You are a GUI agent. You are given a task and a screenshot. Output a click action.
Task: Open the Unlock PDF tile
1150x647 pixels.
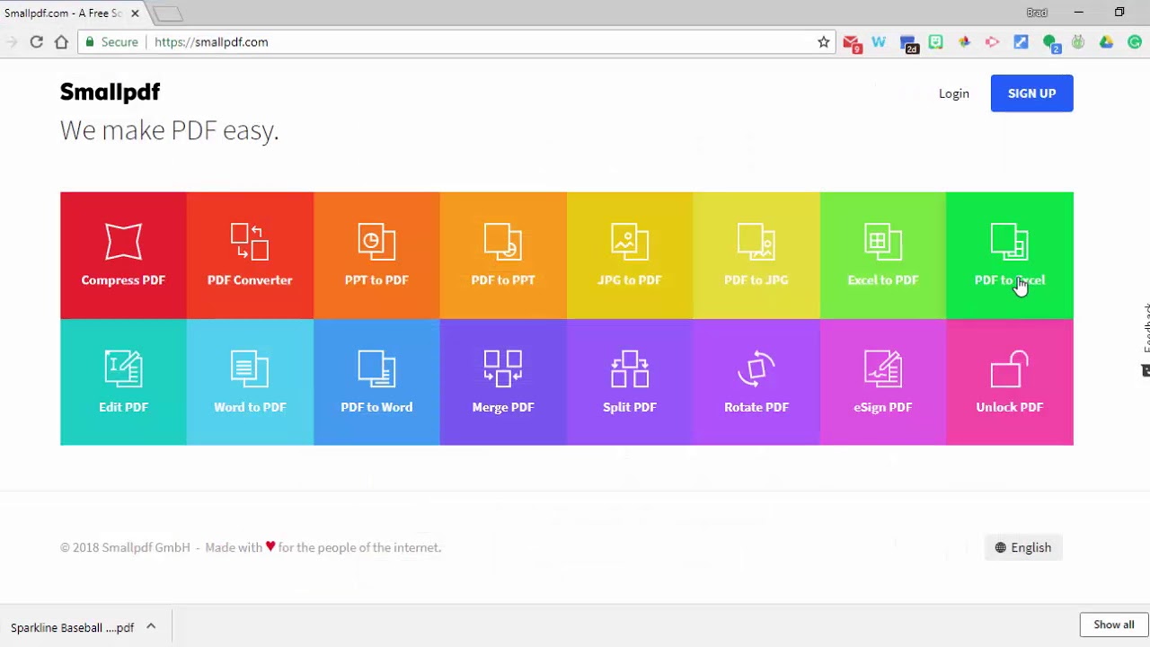pos(1010,382)
